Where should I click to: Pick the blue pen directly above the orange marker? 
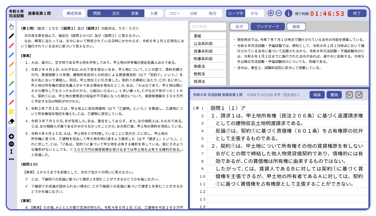pyautogui.click(x=11, y=55)
